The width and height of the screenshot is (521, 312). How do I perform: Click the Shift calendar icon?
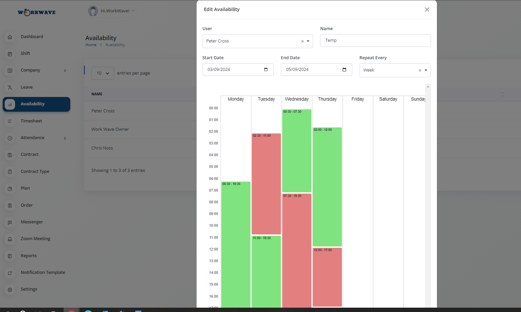point(10,54)
